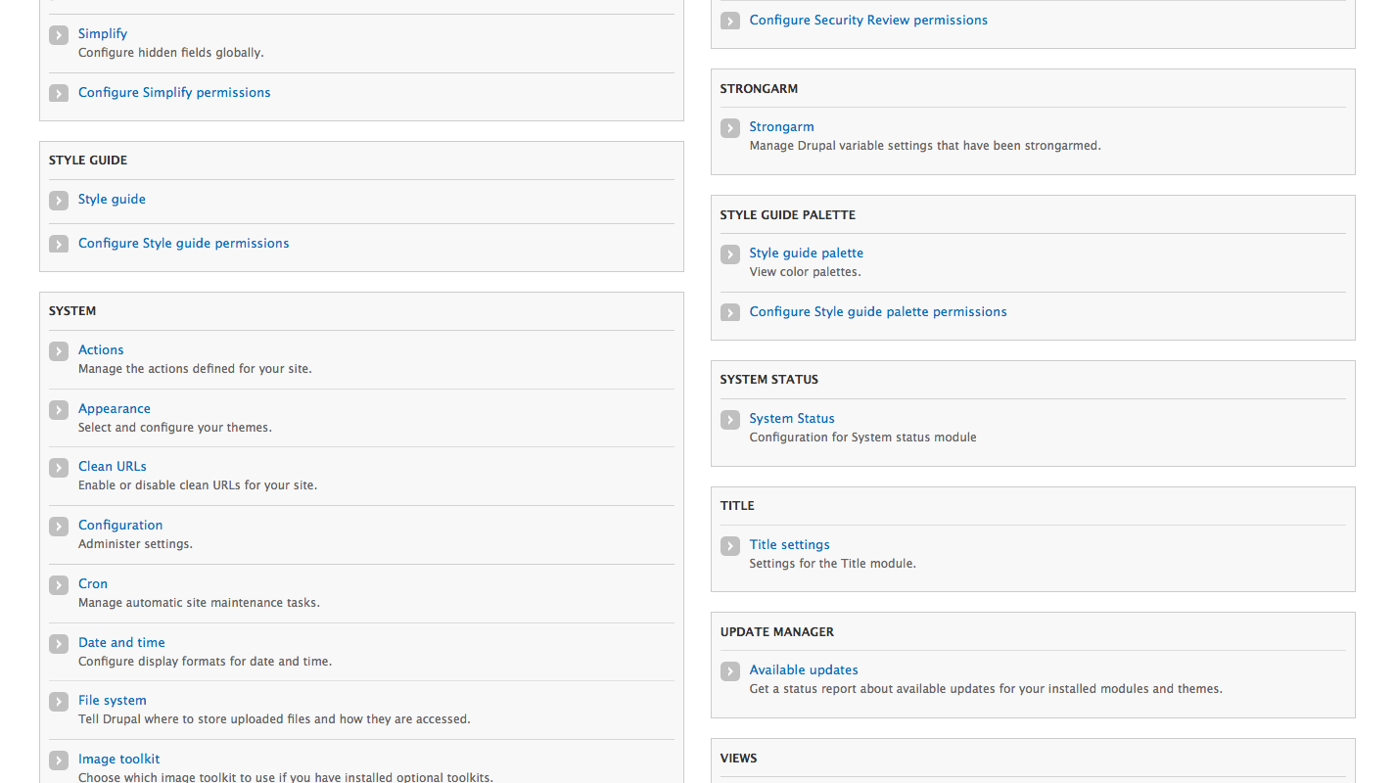Viewport: 1395px width, 783px height.
Task: Click 'Manage automatic site maintenance tasks.' text
Action: coord(199,603)
